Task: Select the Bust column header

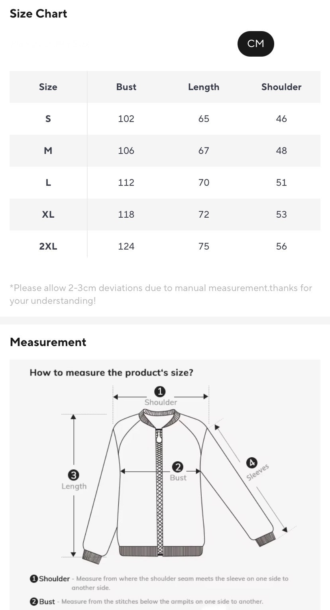Action: 126,87
